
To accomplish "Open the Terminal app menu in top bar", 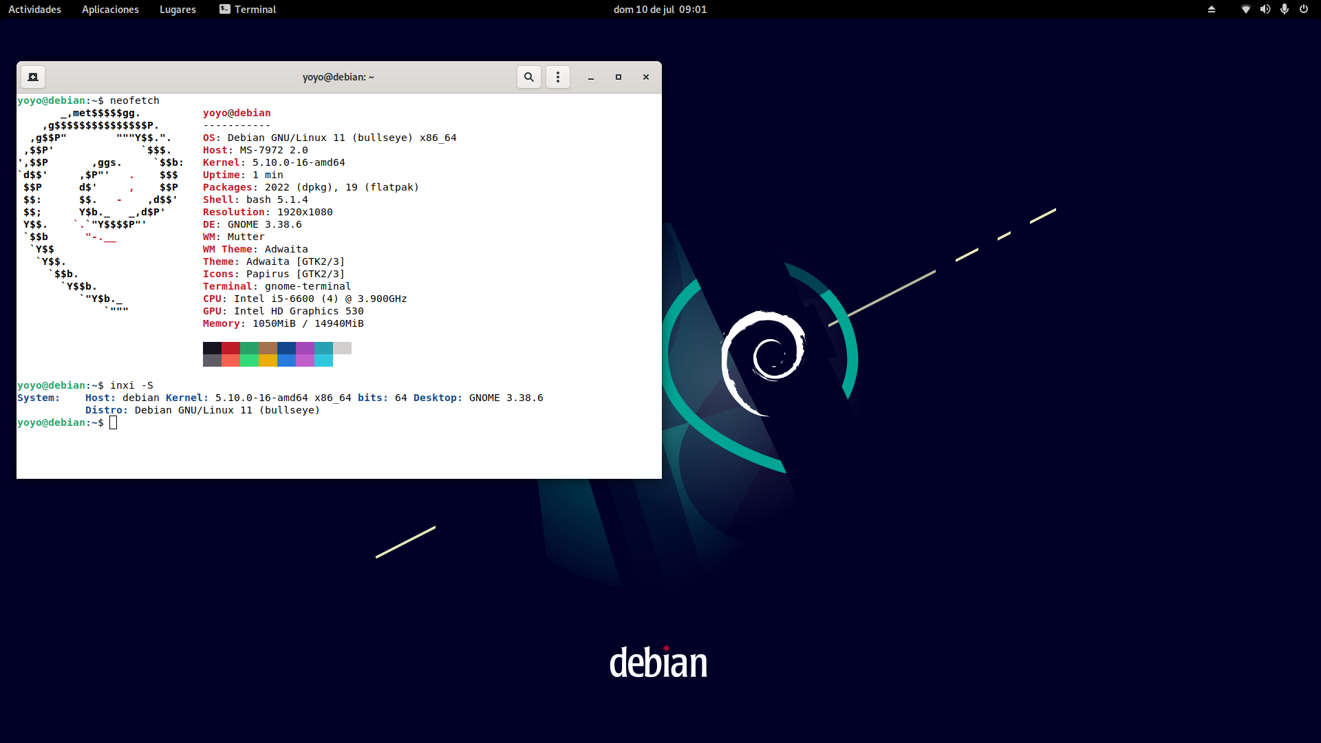I will [248, 10].
